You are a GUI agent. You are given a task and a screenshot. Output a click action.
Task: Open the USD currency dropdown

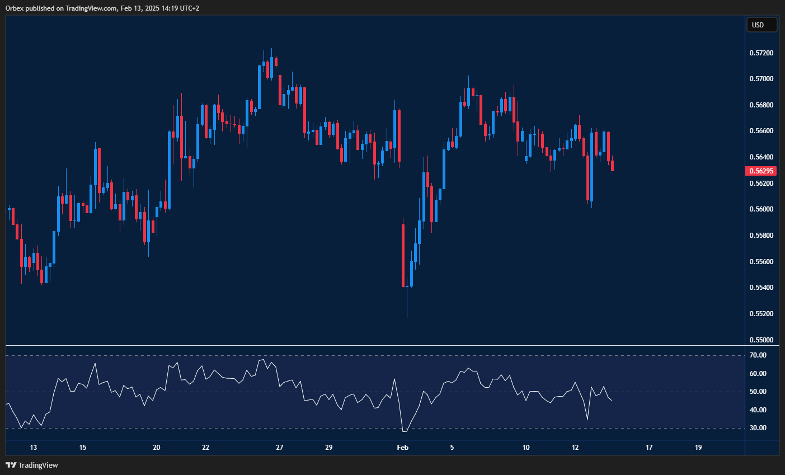point(762,25)
